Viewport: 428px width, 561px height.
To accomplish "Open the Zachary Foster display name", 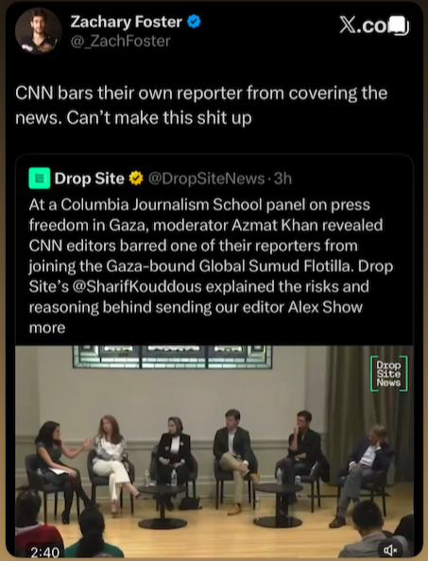I will click(126, 22).
